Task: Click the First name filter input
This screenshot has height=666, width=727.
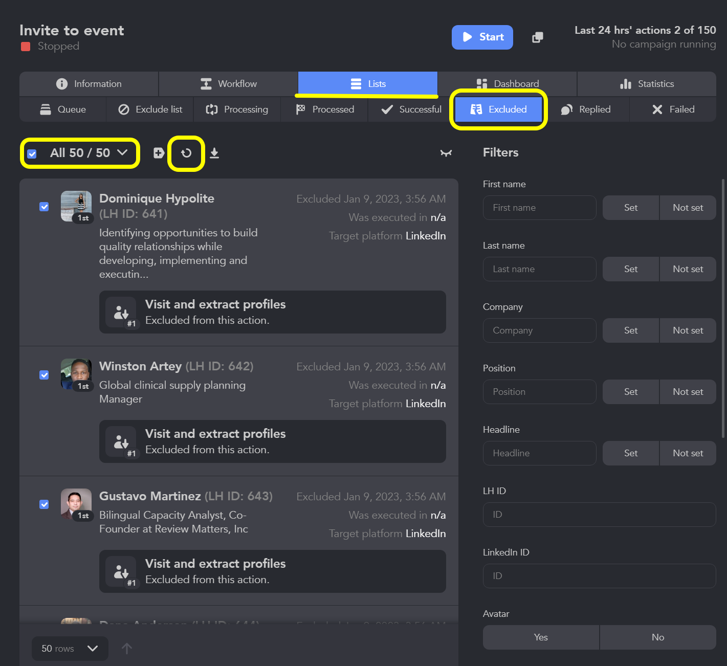Action: 539,208
